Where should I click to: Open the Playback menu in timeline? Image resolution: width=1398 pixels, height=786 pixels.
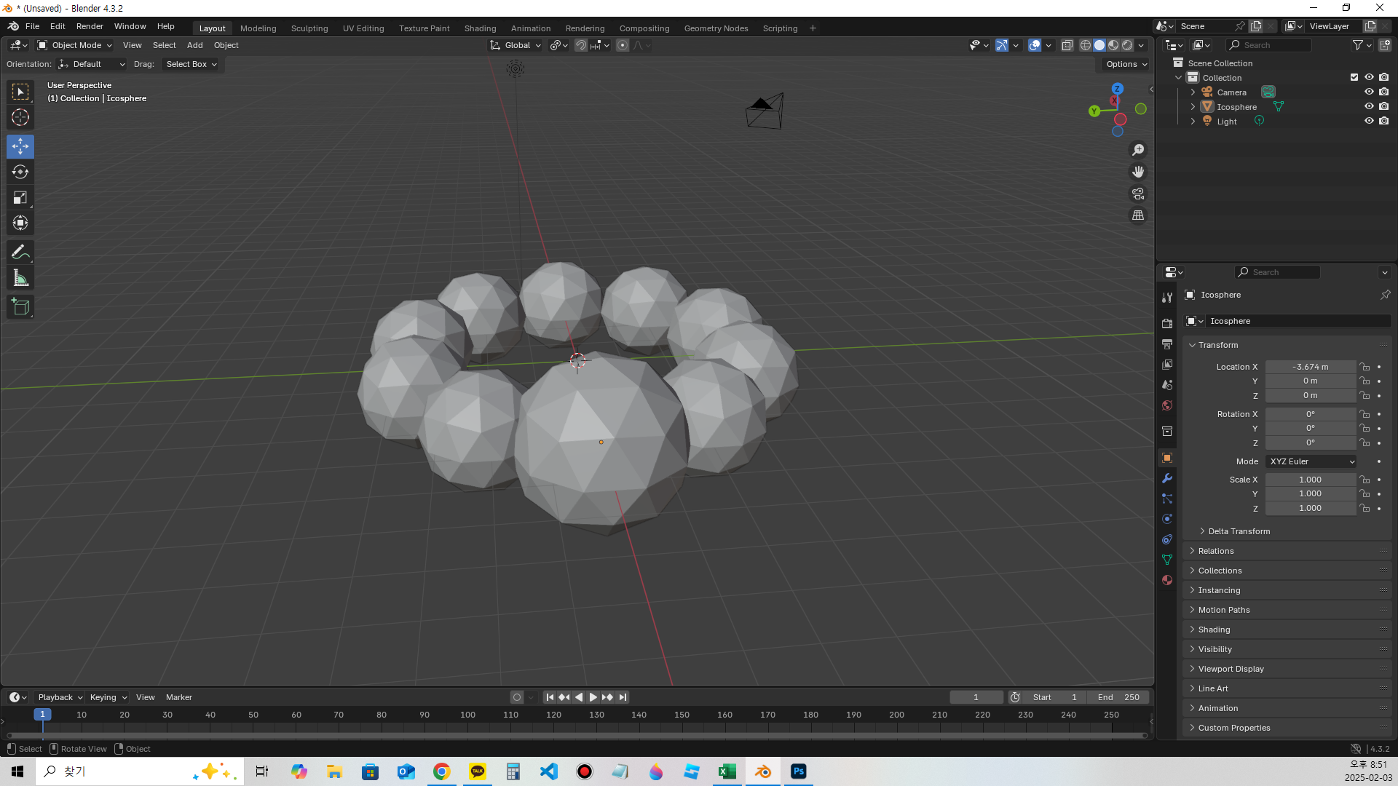coord(60,697)
